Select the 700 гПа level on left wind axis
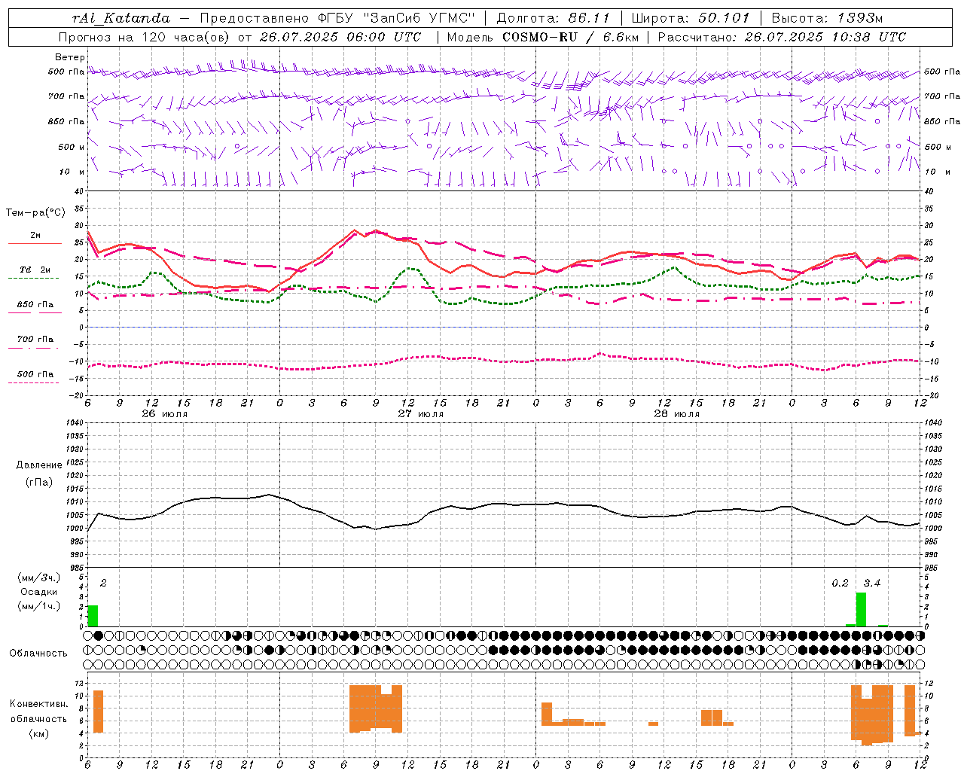Screen dimensions: 964x771 click(x=66, y=96)
